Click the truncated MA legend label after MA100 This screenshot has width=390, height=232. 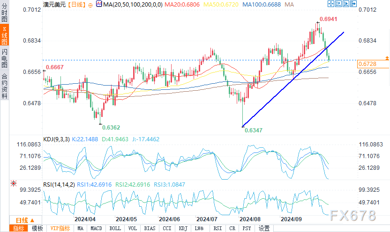pyautogui.click(x=289, y=5)
